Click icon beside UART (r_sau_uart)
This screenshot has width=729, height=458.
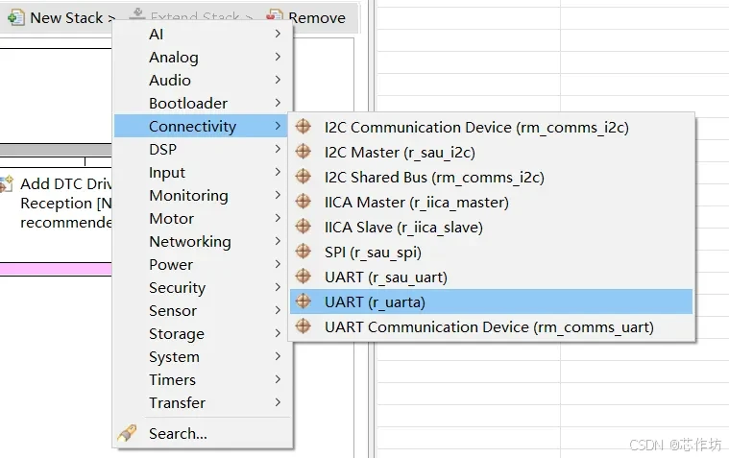point(304,277)
